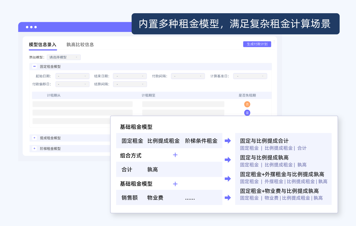Click the upper 基础租金模型 heading in the popup

[x=136, y=127]
